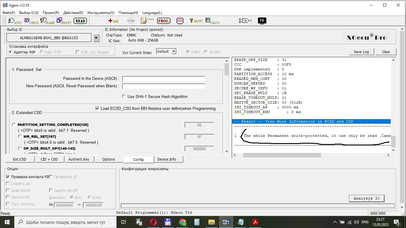Click the TV toolbar icon

click(262, 20)
